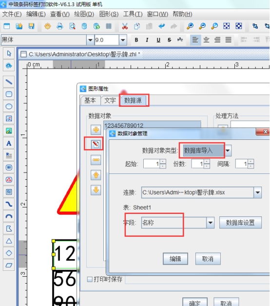The image size is (270, 306).
Task: Set justified text alignment
Action: tap(229, 40)
